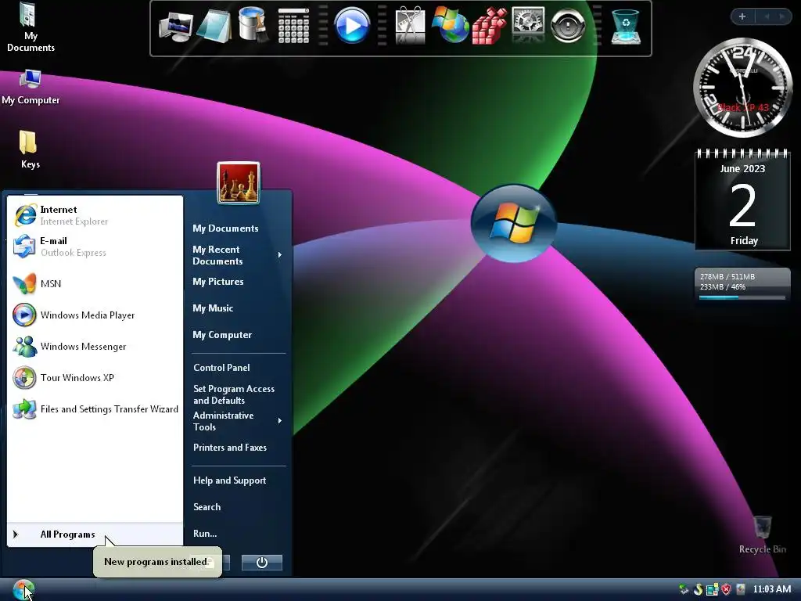Click the Start orb button on taskbar
801x601 pixels.
click(x=23, y=590)
